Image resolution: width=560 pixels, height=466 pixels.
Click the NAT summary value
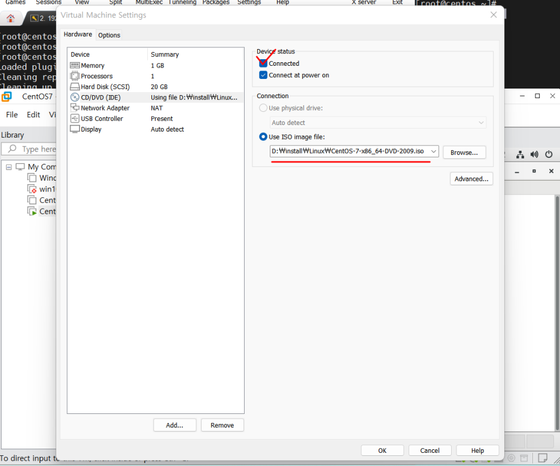pos(157,108)
